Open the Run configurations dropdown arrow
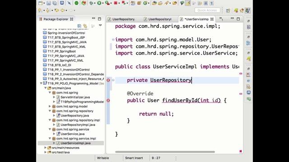Viewport: 289px width, 162px height. click(103, 3)
